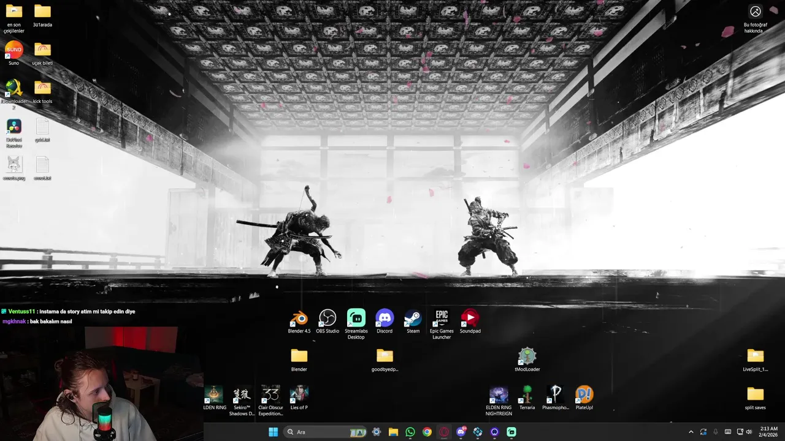The height and width of the screenshot is (441, 785).
Task: Show hidden system tray icons
Action: (691, 432)
